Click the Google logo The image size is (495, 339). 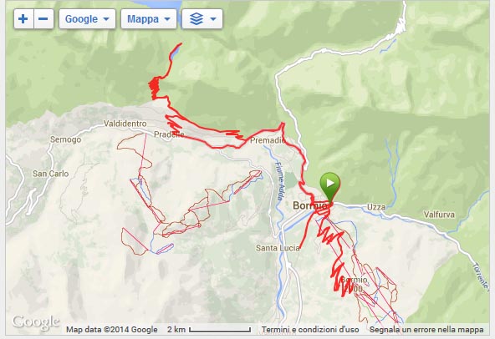tap(36, 322)
